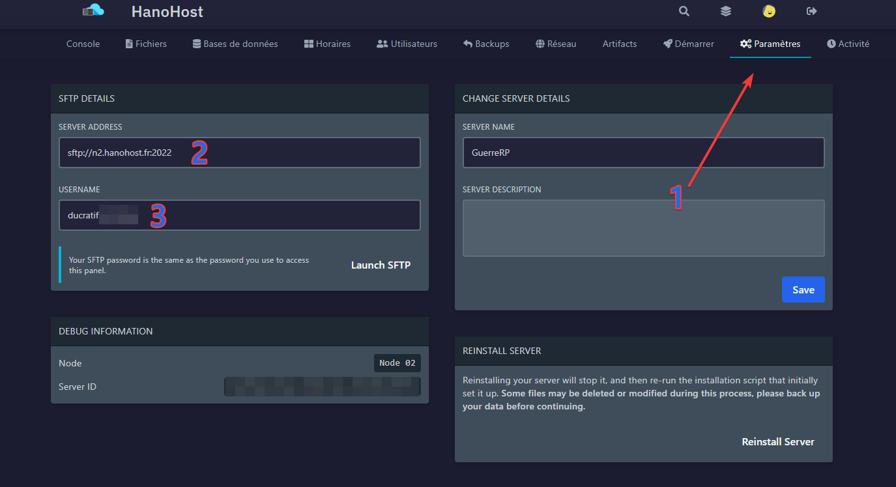Click the Server Name input field
896x487 pixels.
(x=643, y=153)
